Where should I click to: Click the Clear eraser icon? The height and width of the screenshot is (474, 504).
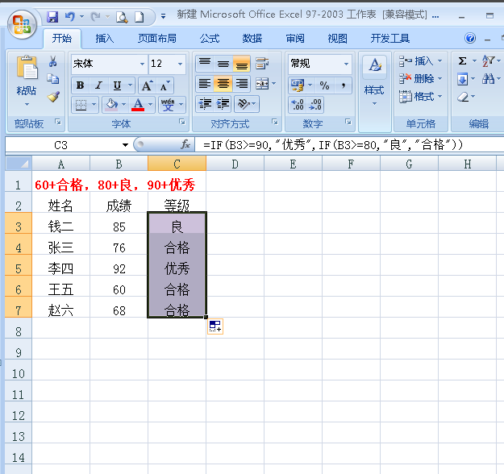click(x=463, y=97)
